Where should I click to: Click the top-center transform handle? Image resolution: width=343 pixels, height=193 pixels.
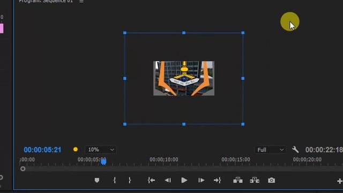184,33
